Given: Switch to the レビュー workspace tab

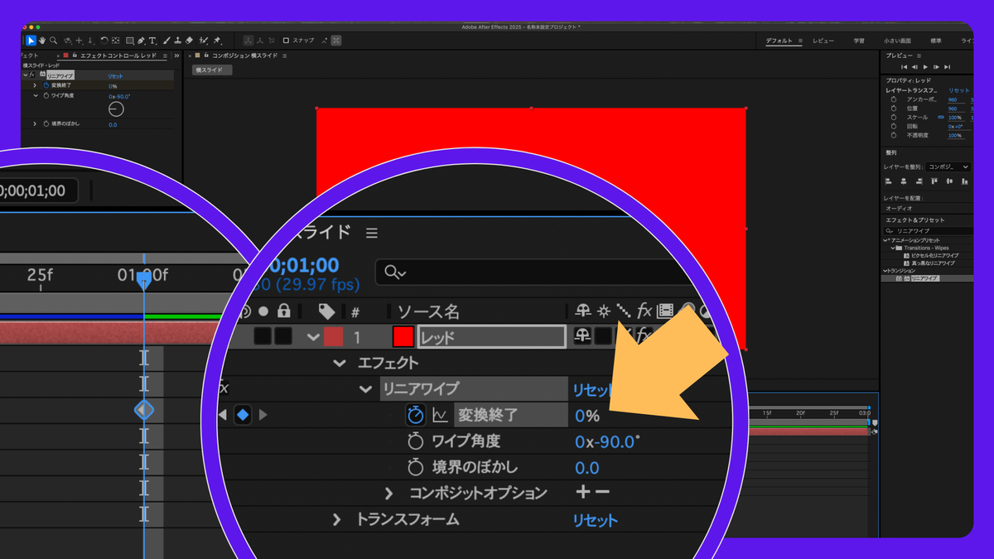Looking at the screenshot, I should (823, 41).
